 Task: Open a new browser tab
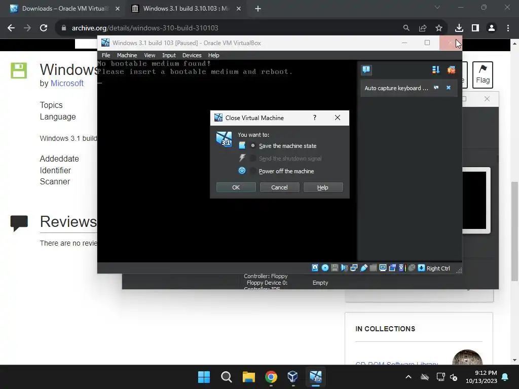(x=258, y=9)
